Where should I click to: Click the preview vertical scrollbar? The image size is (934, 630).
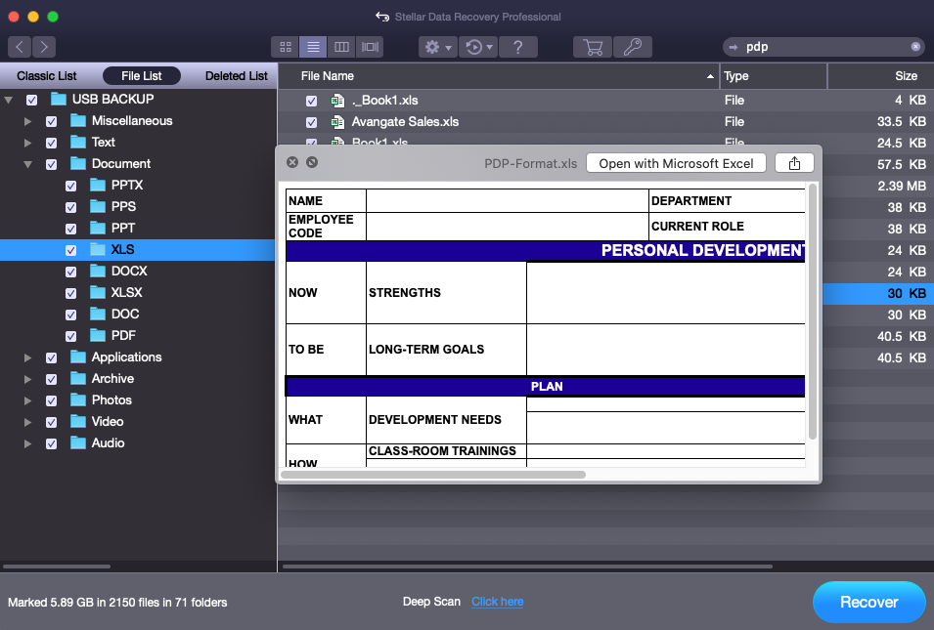coord(812,312)
